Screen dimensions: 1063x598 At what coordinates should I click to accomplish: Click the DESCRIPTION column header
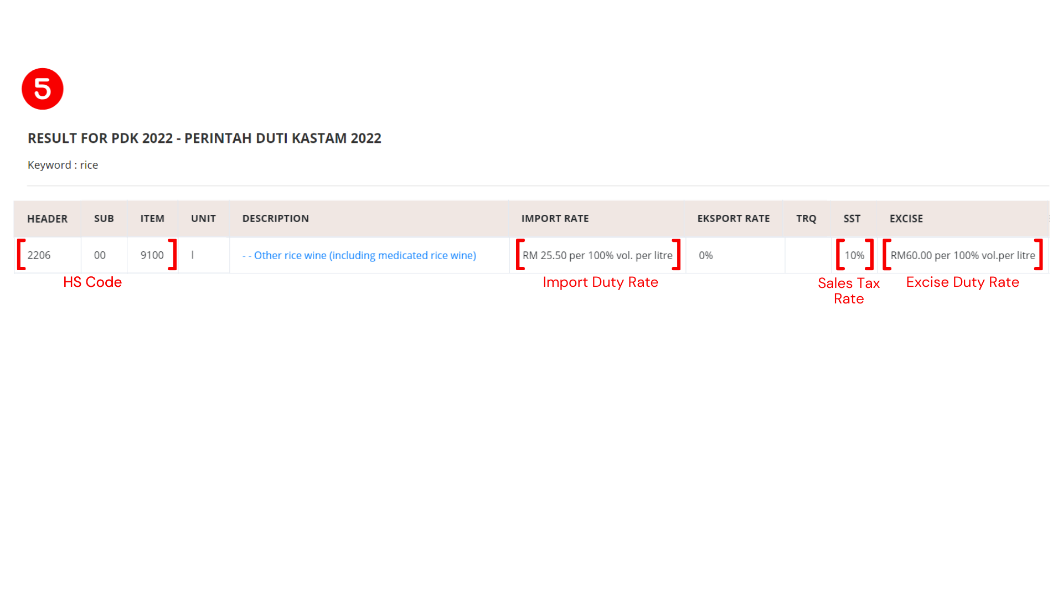[x=275, y=219]
